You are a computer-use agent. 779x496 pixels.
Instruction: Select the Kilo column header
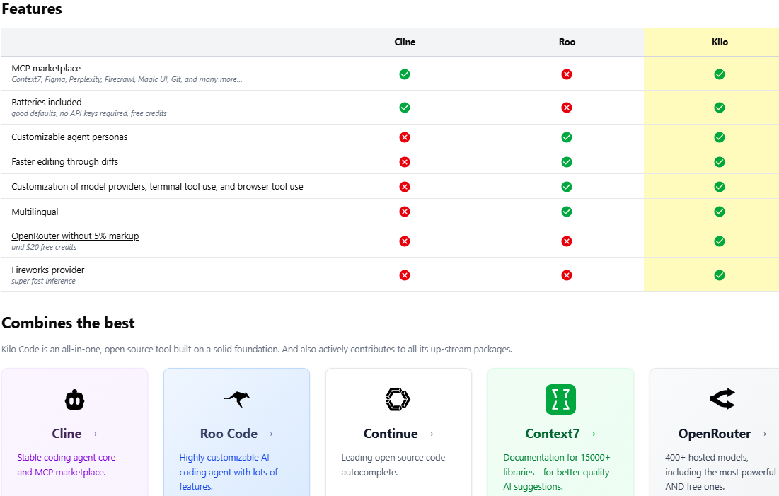720,42
